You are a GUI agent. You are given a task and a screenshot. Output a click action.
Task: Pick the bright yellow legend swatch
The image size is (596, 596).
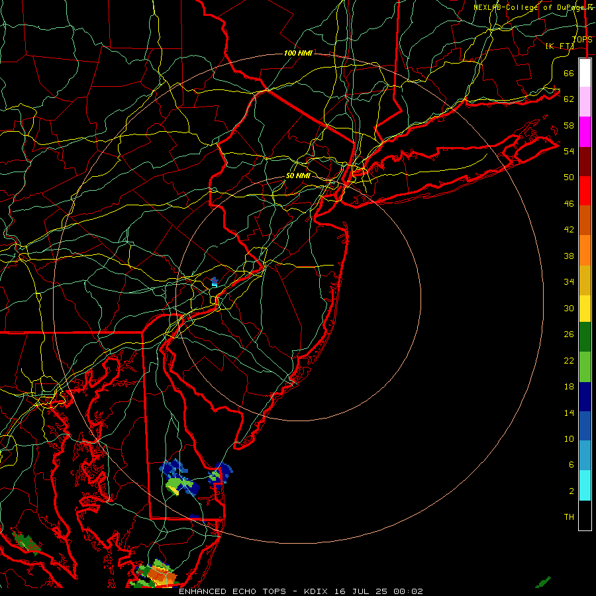[585, 309]
